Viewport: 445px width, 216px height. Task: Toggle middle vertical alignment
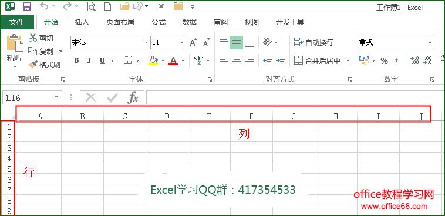click(237, 43)
